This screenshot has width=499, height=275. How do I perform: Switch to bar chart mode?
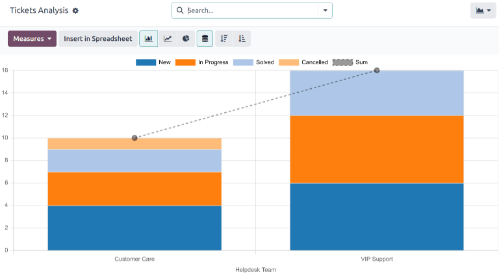pyautogui.click(x=148, y=39)
